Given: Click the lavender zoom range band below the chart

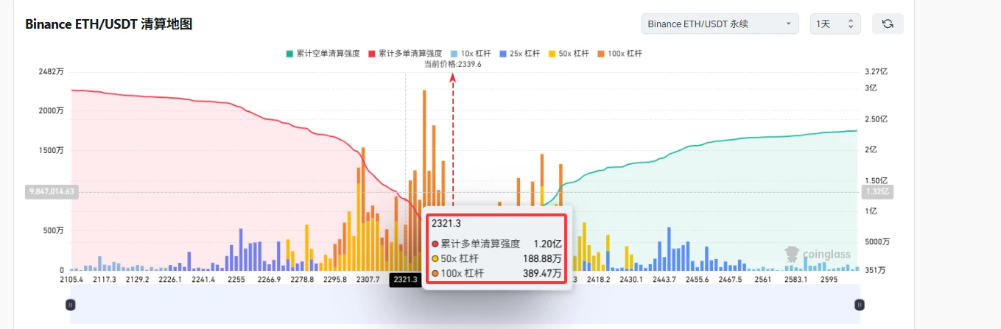Looking at the screenshot, I should [465, 304].
